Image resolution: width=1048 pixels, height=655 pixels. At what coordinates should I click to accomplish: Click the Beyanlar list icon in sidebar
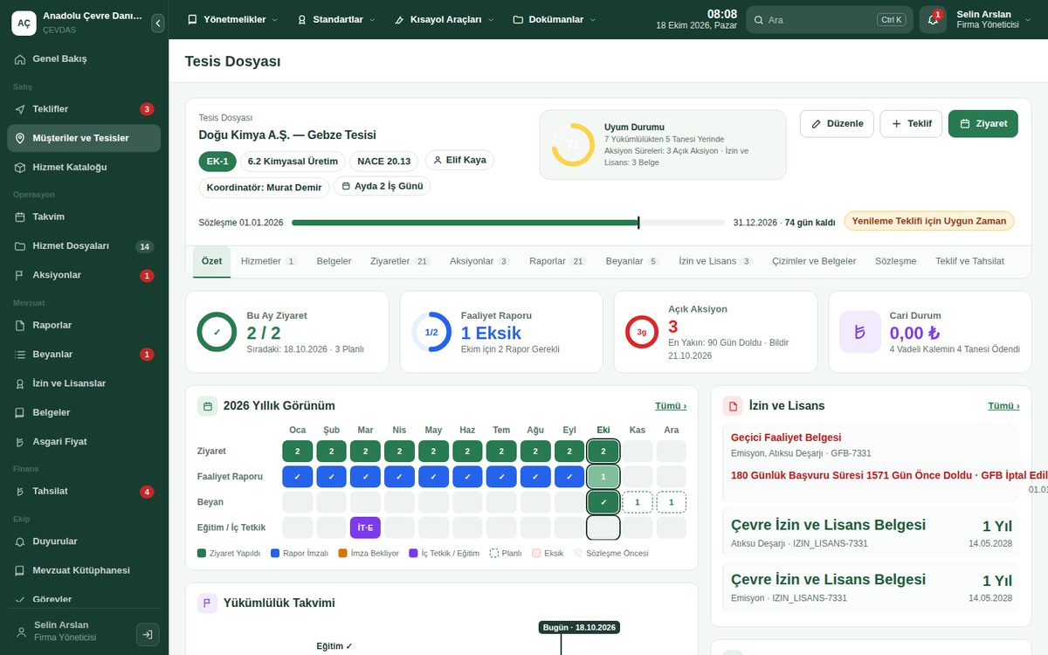pos(20,355)
